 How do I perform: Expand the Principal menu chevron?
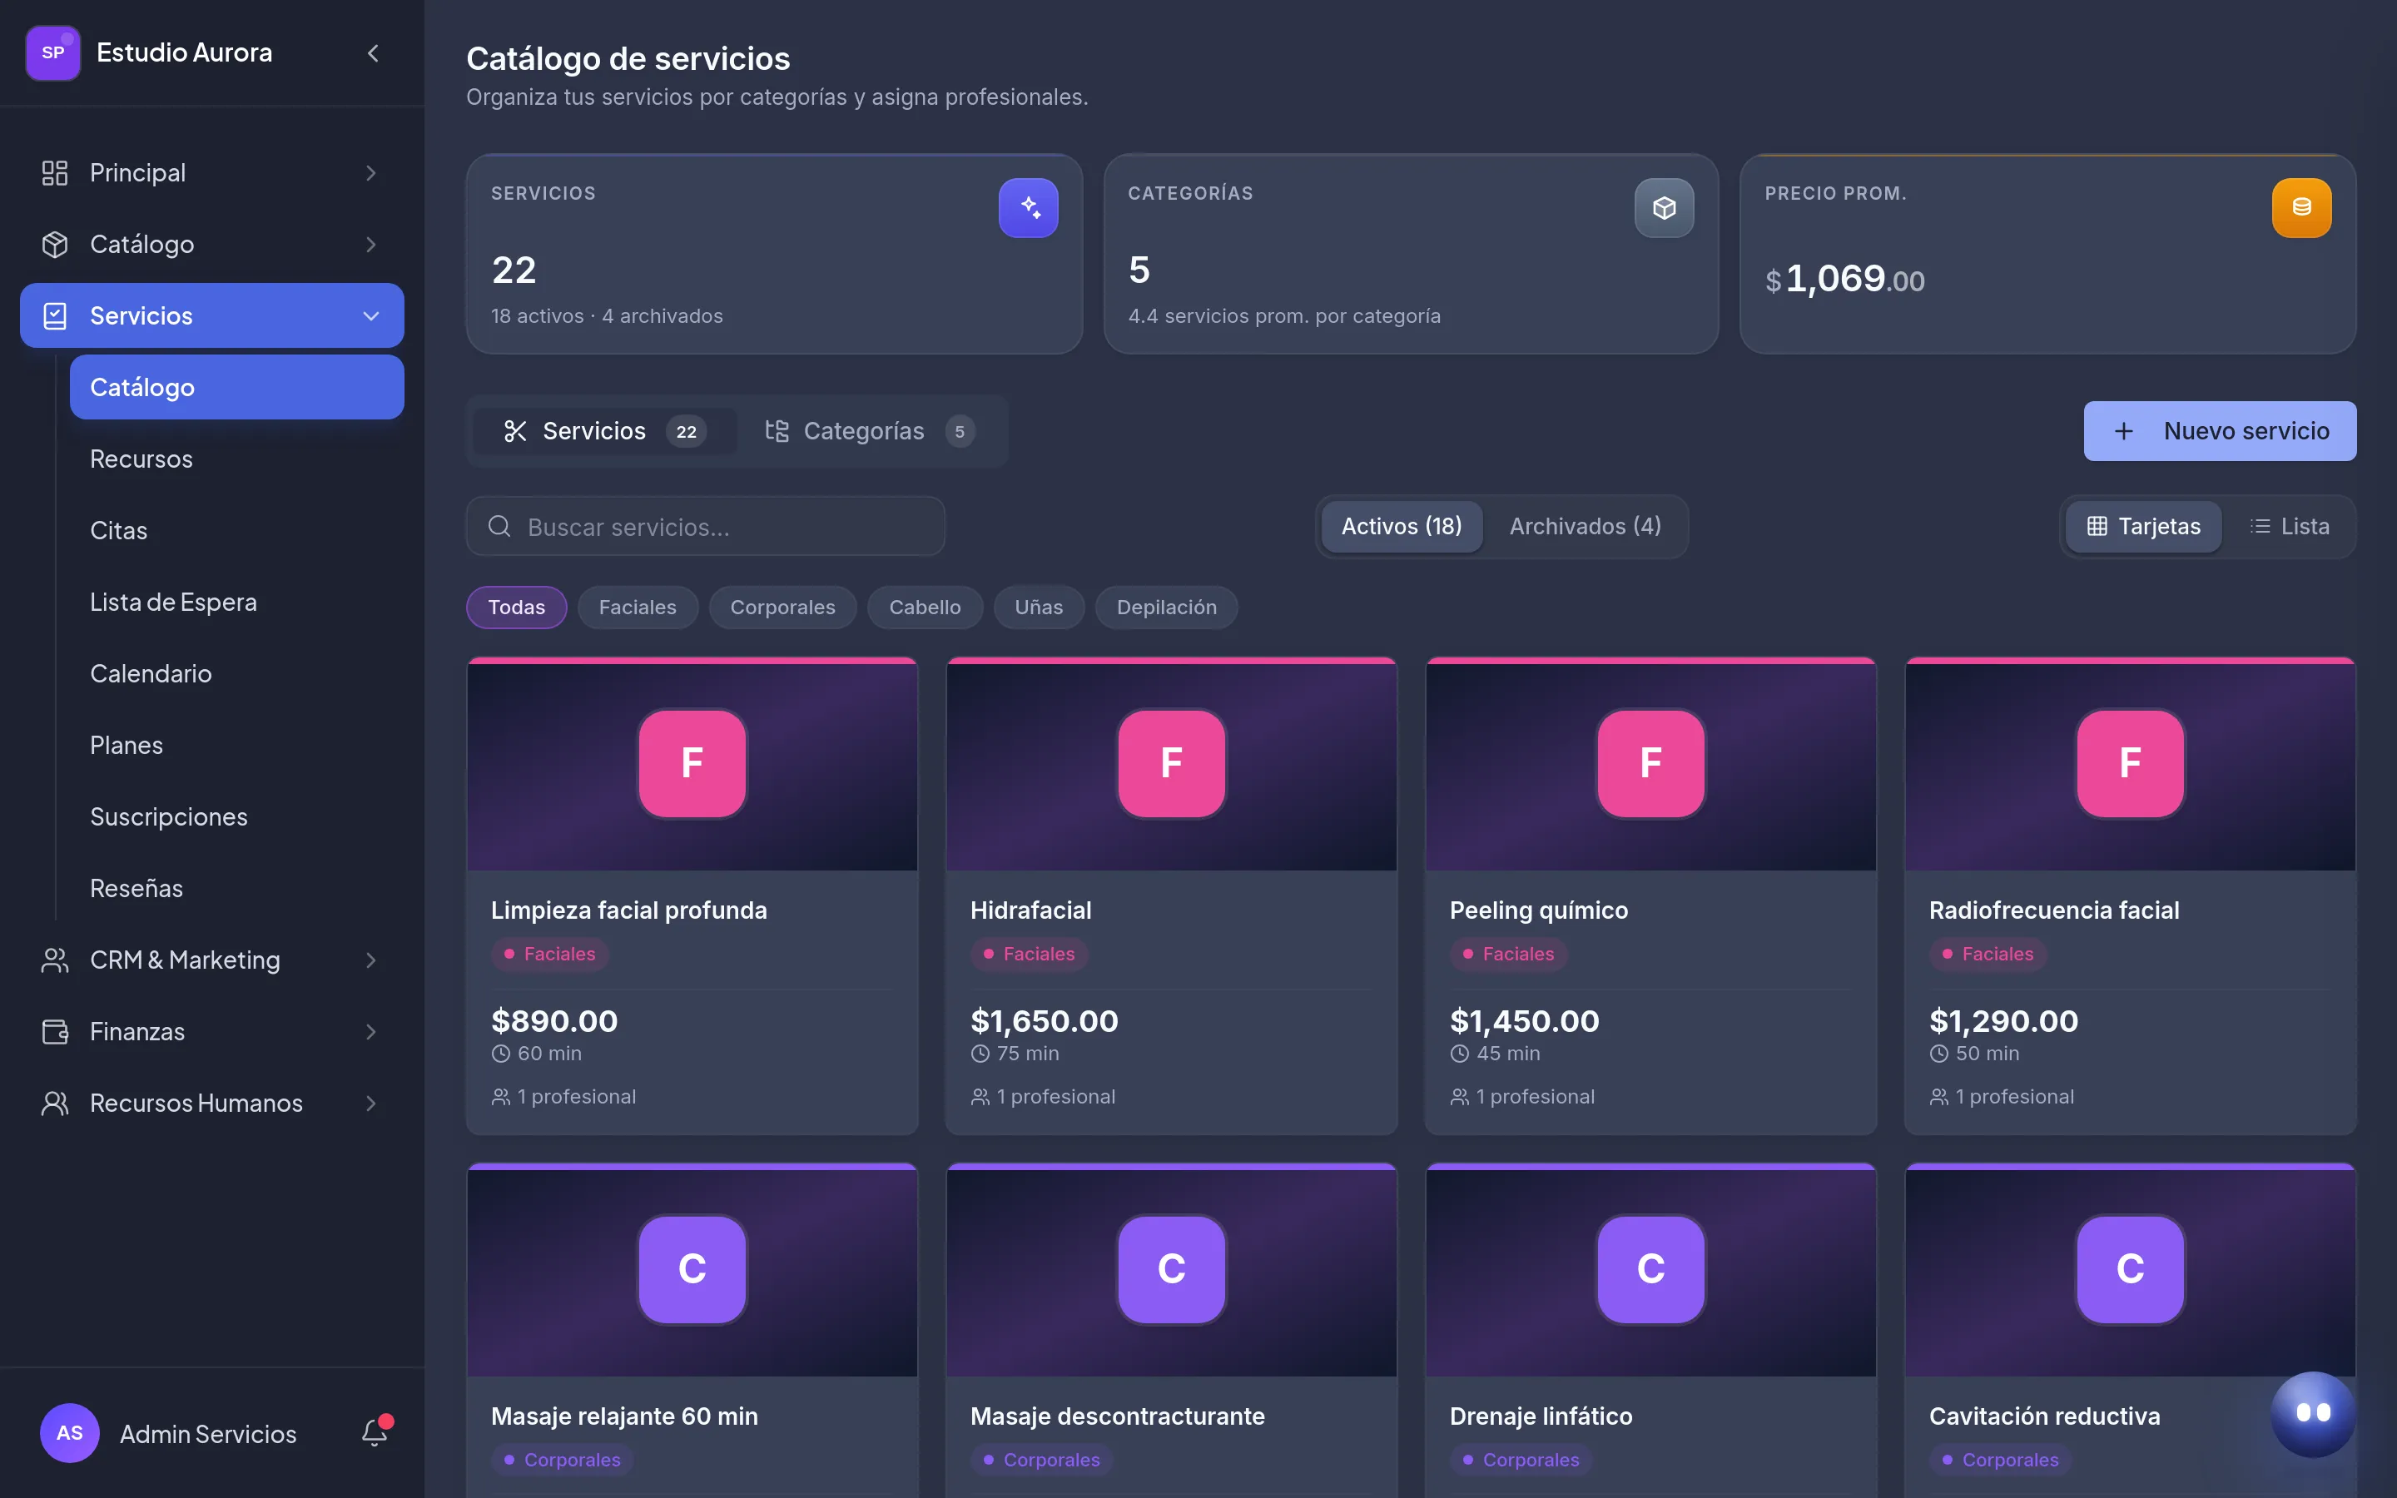371,173
